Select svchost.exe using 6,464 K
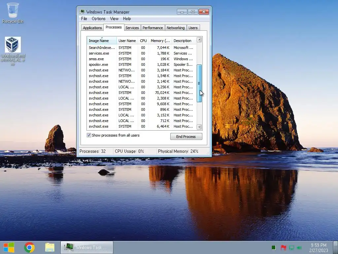The image size is (338, 254). [142, 126]
